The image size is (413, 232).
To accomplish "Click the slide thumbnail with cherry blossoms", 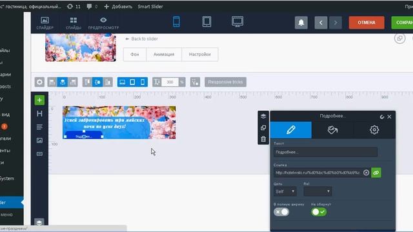I will [81, 48].
